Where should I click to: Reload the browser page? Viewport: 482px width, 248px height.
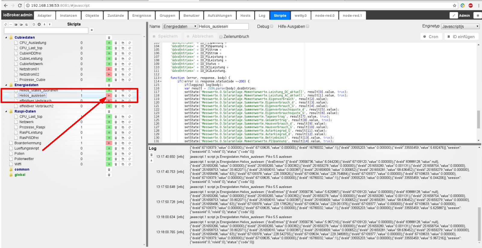tap(20, 5)
